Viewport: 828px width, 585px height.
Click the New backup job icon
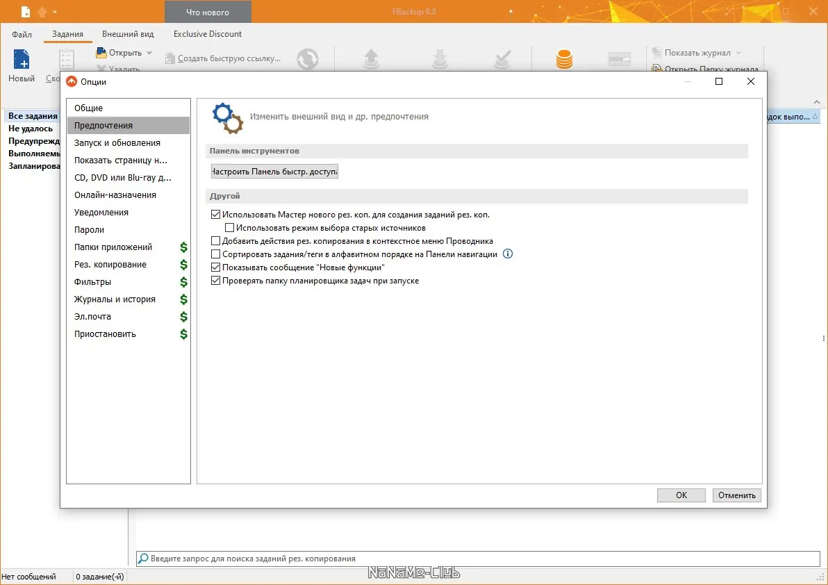(22, 59)
